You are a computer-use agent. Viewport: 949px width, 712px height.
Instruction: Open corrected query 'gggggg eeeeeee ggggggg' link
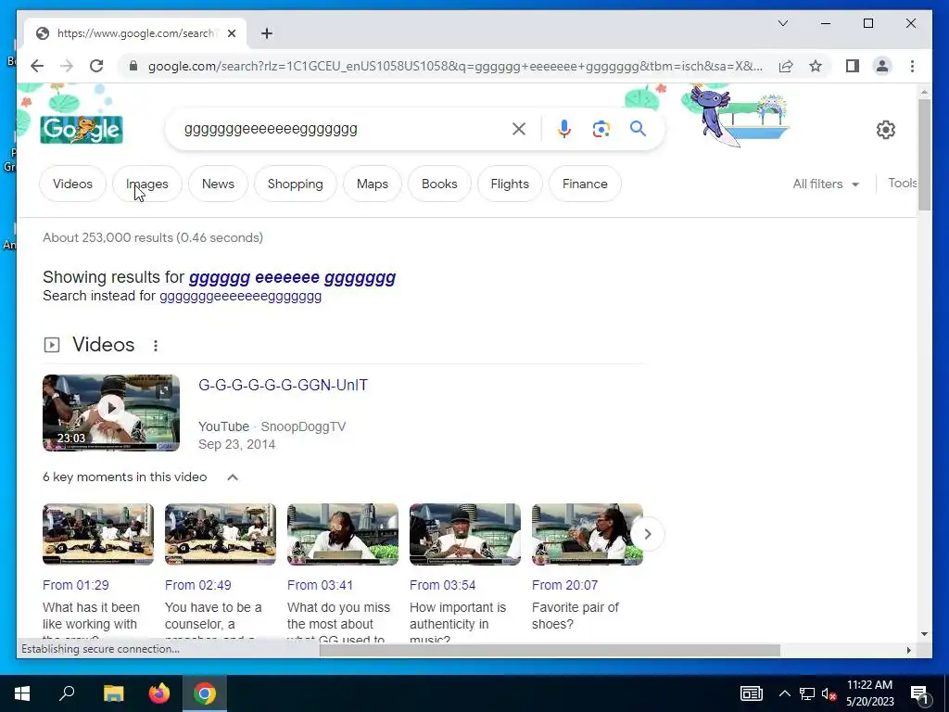pos(292,277)
